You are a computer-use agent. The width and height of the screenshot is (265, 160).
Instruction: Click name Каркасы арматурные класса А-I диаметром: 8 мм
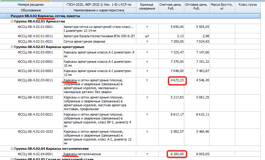99,54
